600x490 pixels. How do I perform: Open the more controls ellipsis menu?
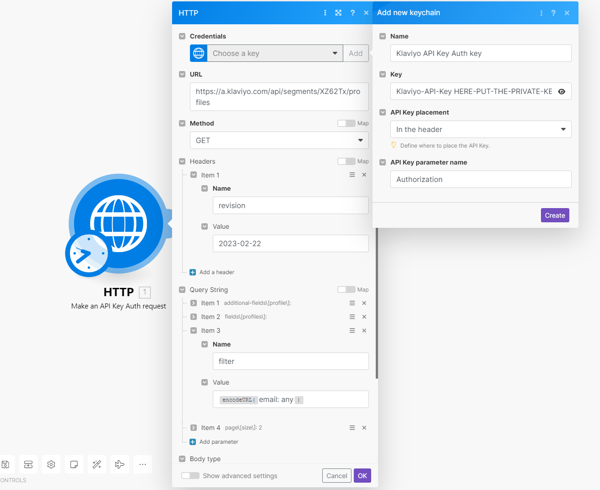coord(143,464)
